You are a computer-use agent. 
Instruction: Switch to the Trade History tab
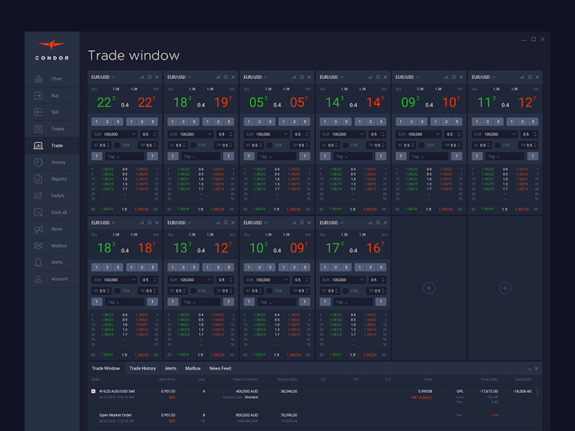click(143, 368)
